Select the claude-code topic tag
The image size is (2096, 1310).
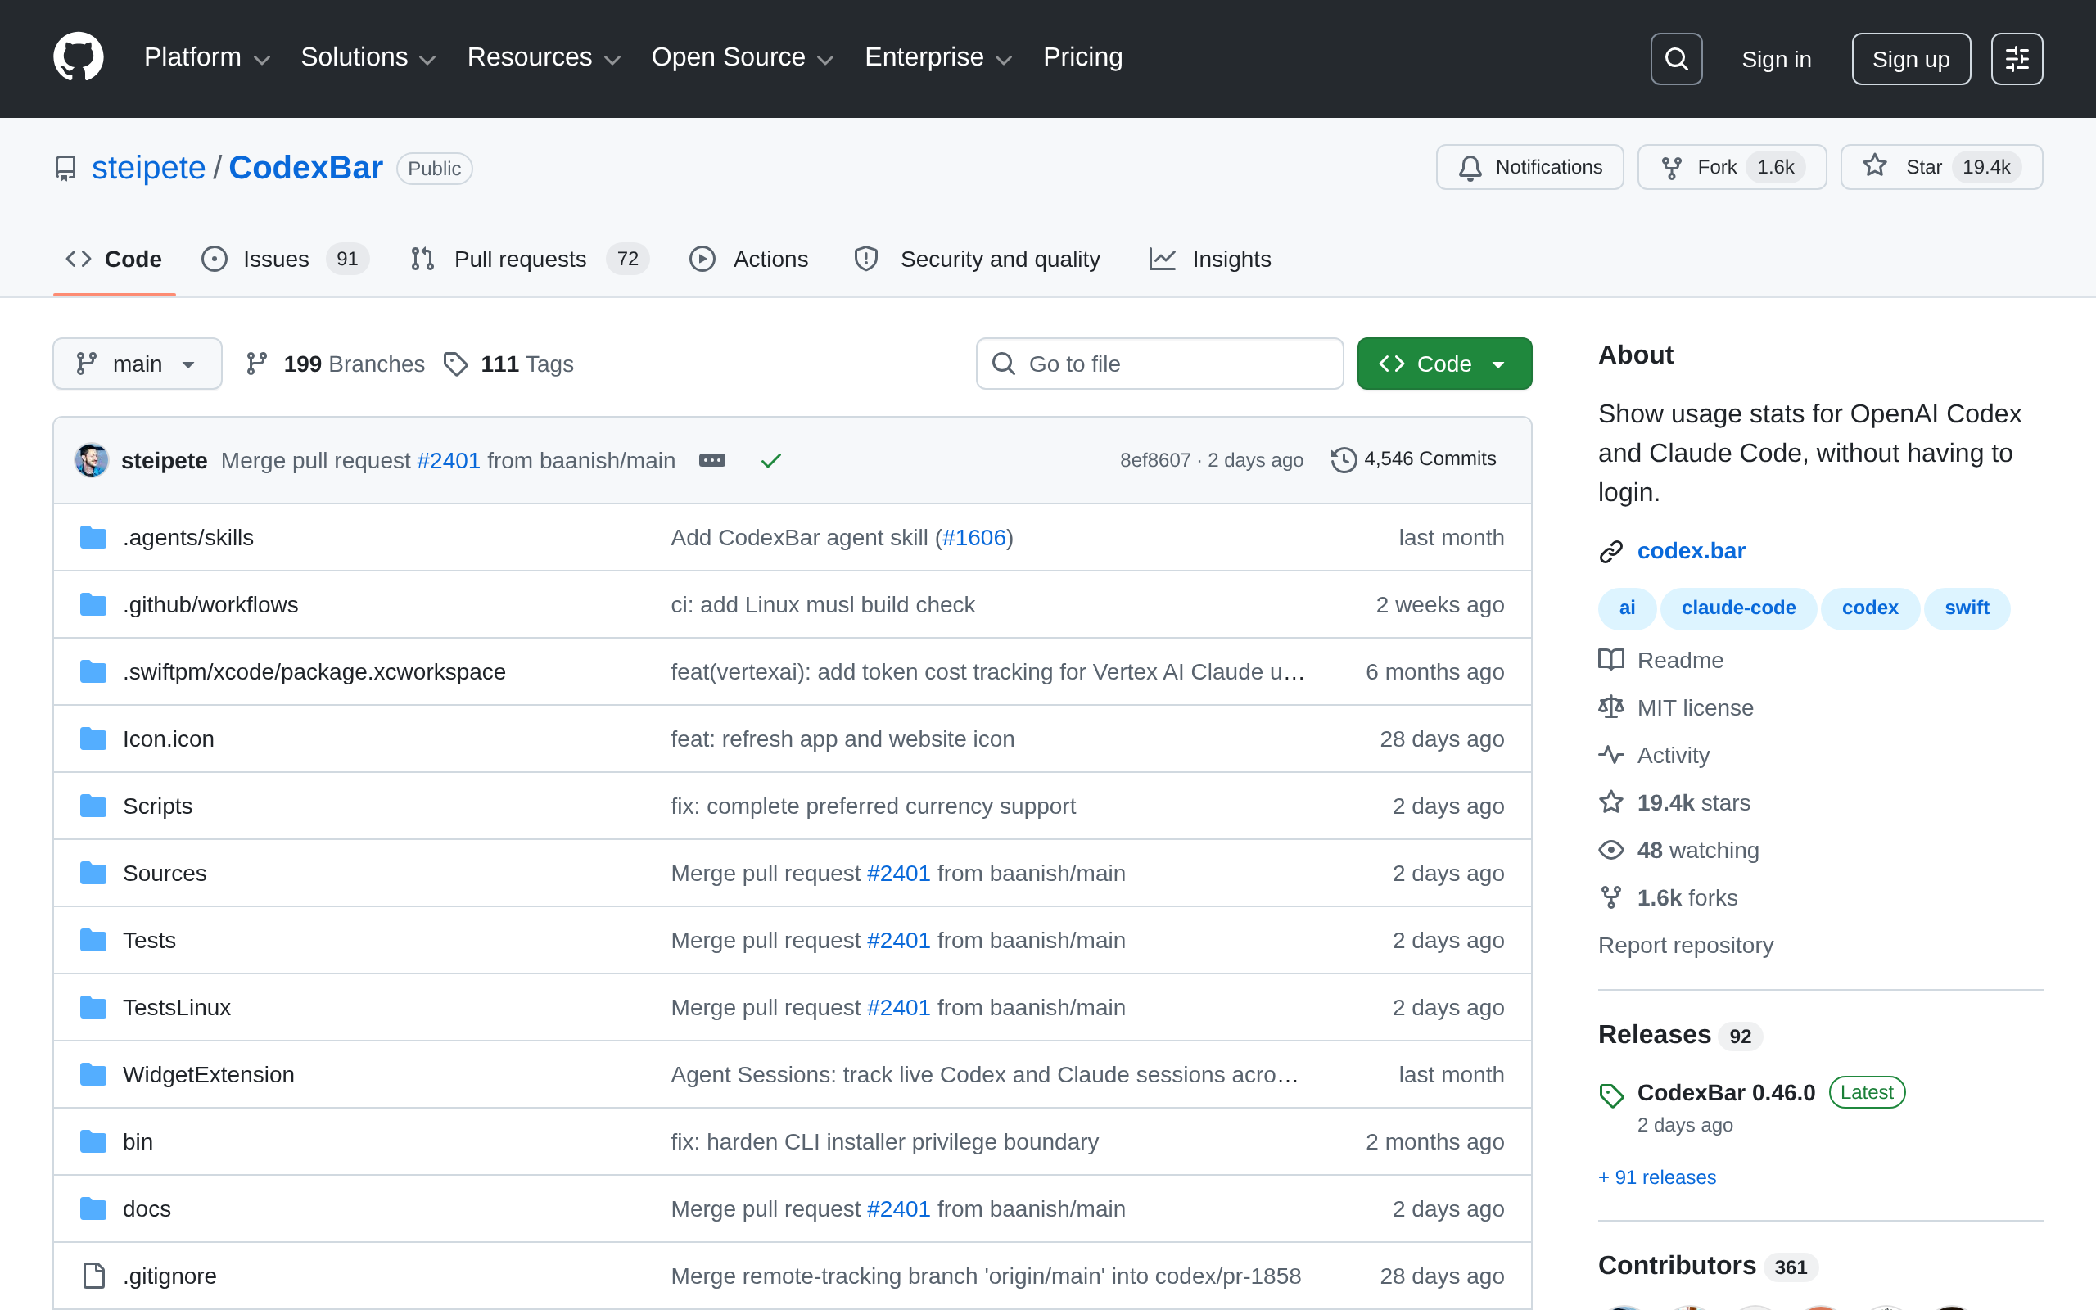coord(1738,608)
